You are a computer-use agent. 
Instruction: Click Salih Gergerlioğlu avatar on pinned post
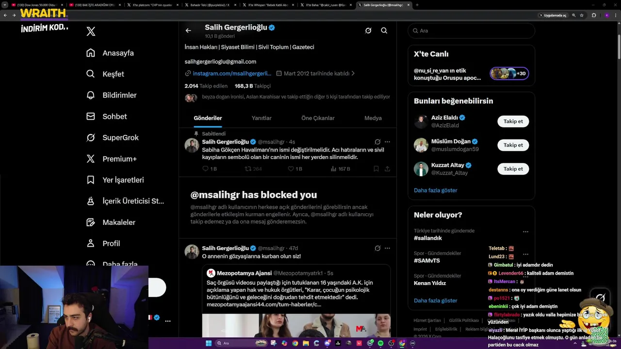(192, 145)
